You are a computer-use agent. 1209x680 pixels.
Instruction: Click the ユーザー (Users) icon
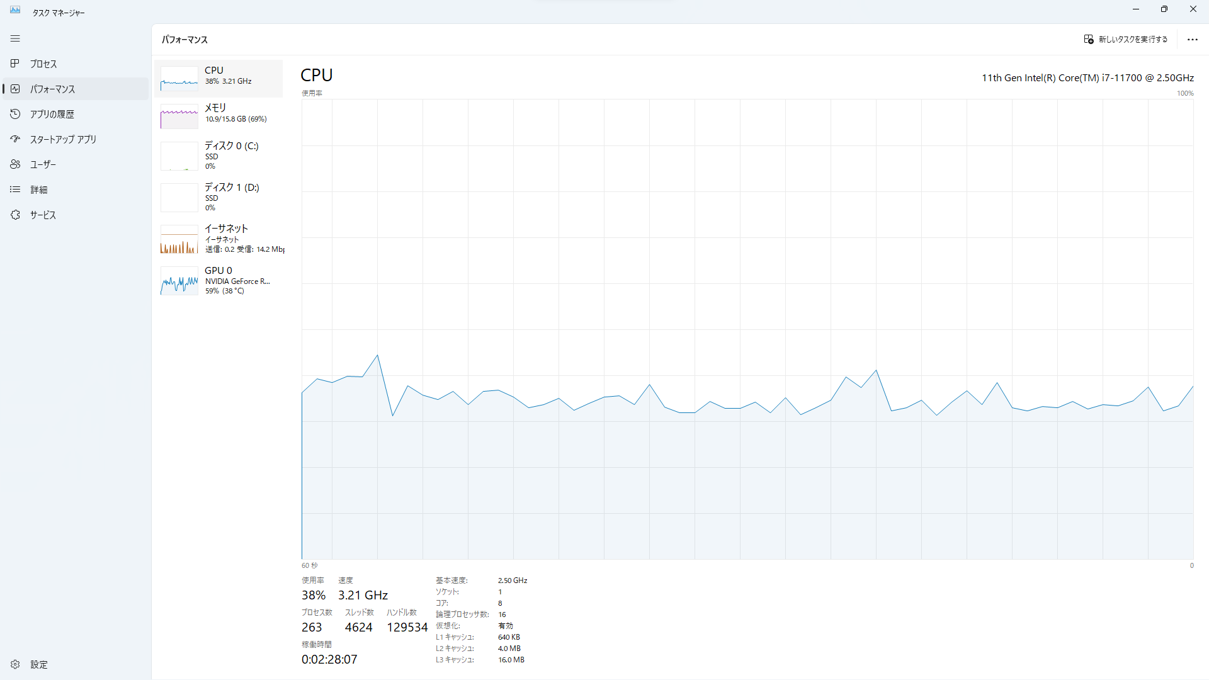(15, 164)
